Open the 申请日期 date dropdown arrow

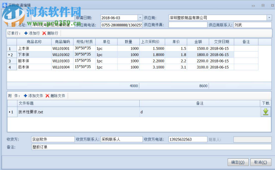point(140,18)
